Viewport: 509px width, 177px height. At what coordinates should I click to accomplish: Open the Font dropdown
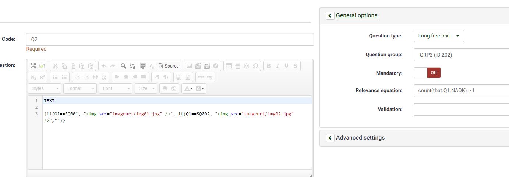tap(116, 88)
